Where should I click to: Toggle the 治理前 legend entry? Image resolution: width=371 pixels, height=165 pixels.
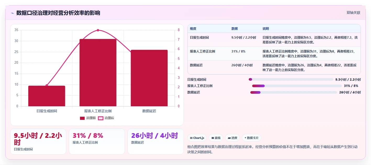pyautogui.click(x=88, y=118)
